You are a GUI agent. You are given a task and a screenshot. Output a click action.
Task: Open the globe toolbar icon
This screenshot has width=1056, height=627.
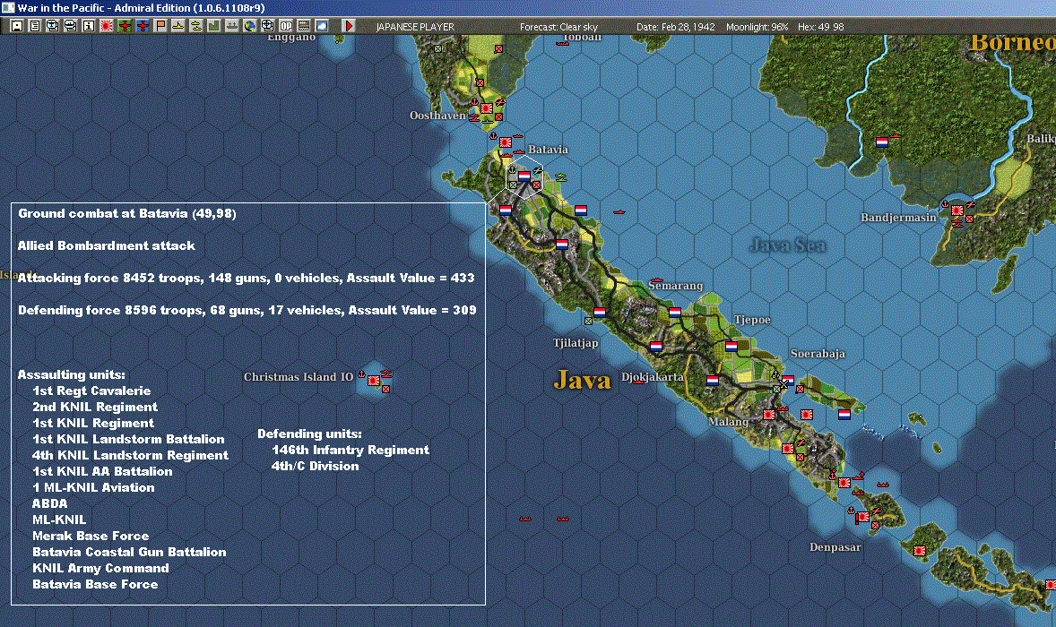click(x=250, y=26)
